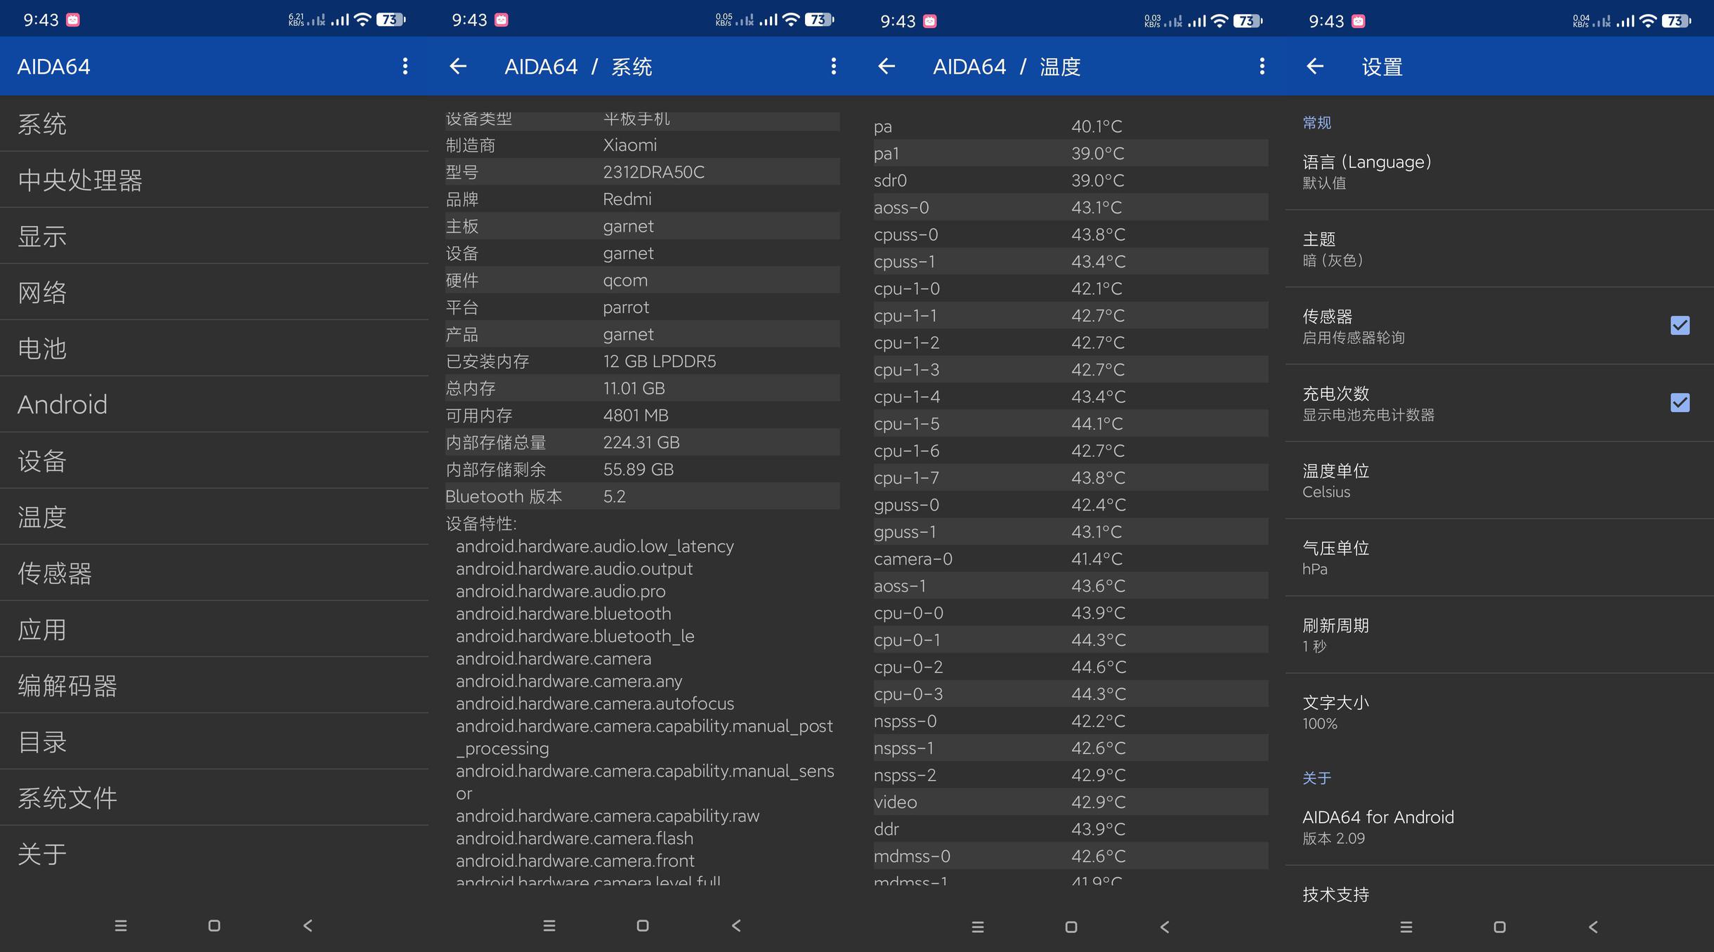
Task: Open 系统文件 section
Action: [214, 798]
